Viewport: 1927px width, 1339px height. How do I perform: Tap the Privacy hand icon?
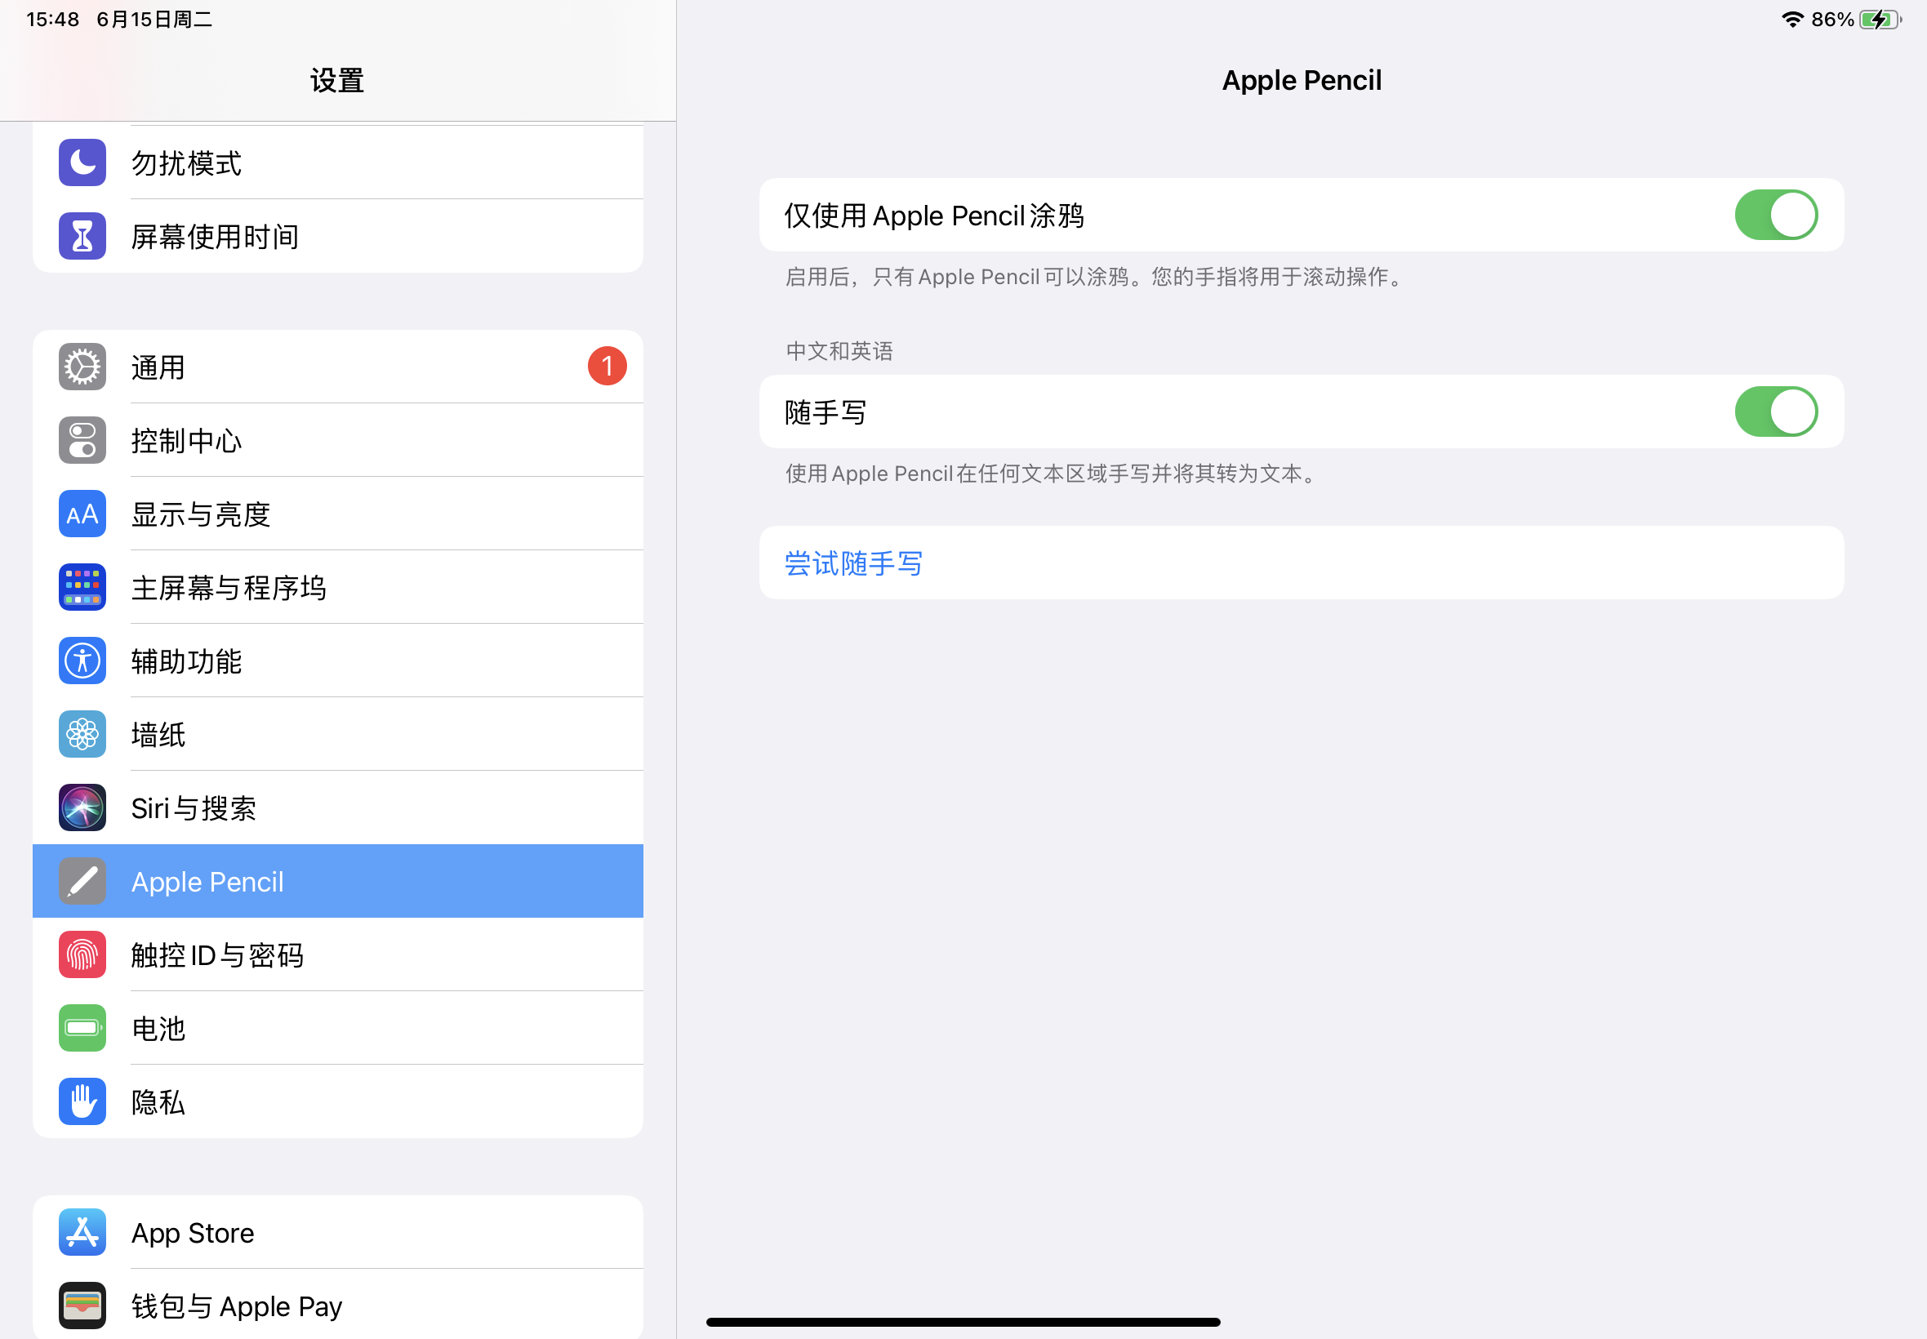[82, 1101]
